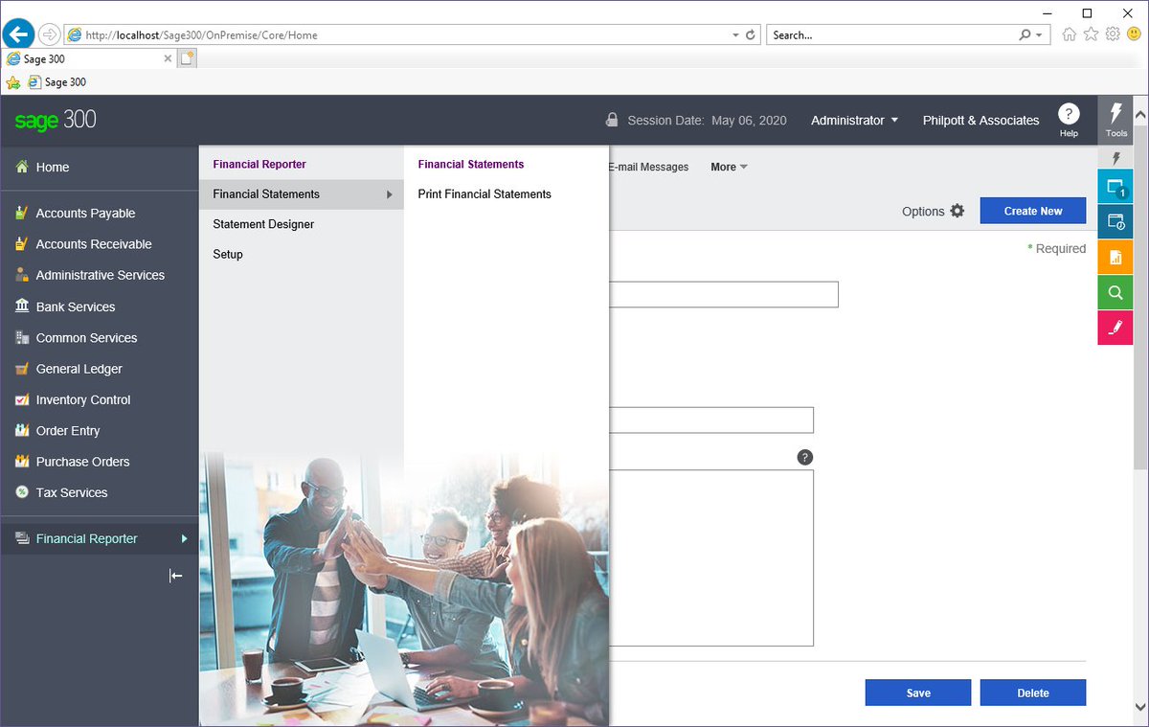This screenshot has width=1149, height=727.
Task: Refresh the page with the browser refresh icon
Action: (x=749, y=34)
